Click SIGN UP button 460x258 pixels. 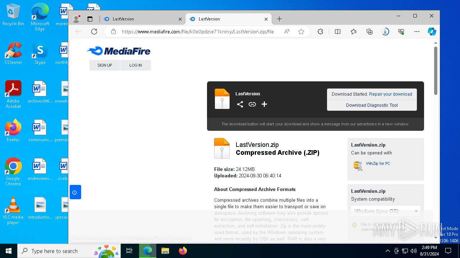pyautogui.click(x=105, y=65)
